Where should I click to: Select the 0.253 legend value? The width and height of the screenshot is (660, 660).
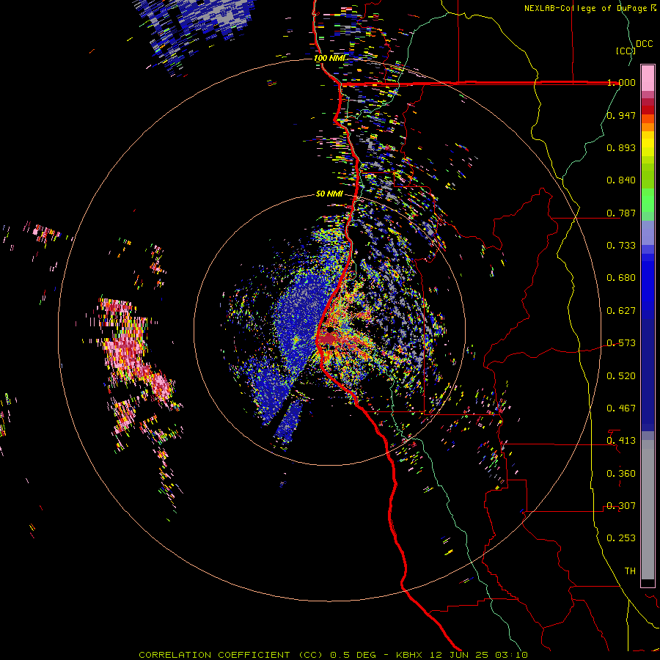tap(621, 538)
